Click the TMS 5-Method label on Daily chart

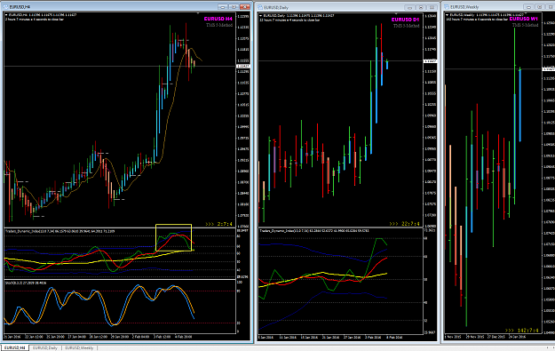[x=407, y=26]
